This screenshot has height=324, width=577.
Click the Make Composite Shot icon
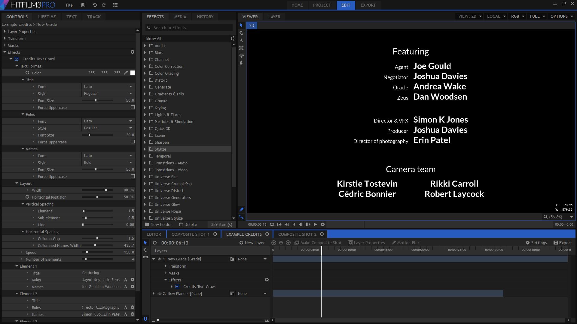(x=296, y=242)
